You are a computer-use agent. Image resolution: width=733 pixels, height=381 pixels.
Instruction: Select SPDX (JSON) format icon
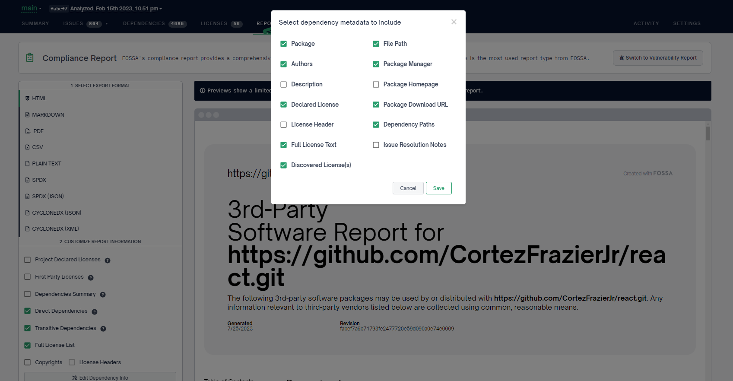click(x=28, y=197)
